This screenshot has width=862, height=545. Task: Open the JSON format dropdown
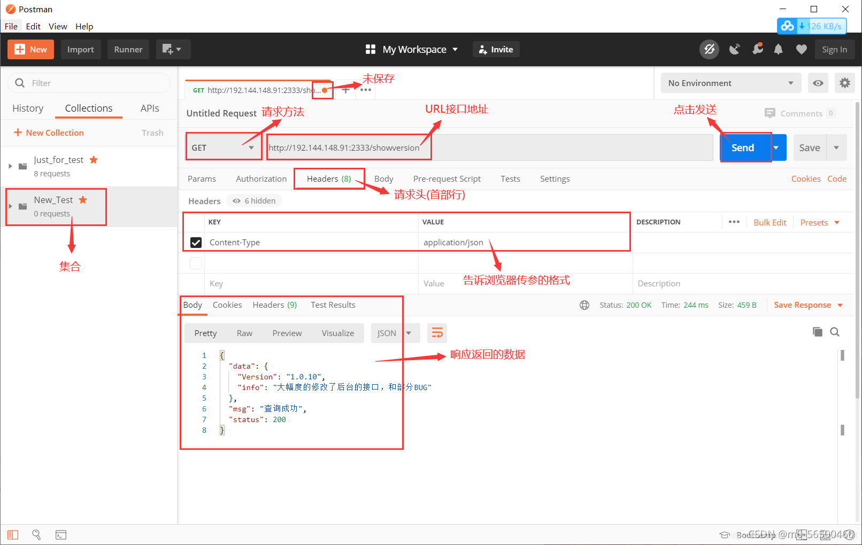pyautogui.click(x=395, y=333)
